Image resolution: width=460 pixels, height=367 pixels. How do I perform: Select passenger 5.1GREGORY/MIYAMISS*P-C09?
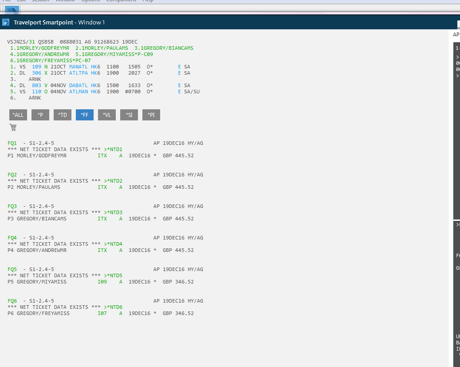(x=114, y=54)
